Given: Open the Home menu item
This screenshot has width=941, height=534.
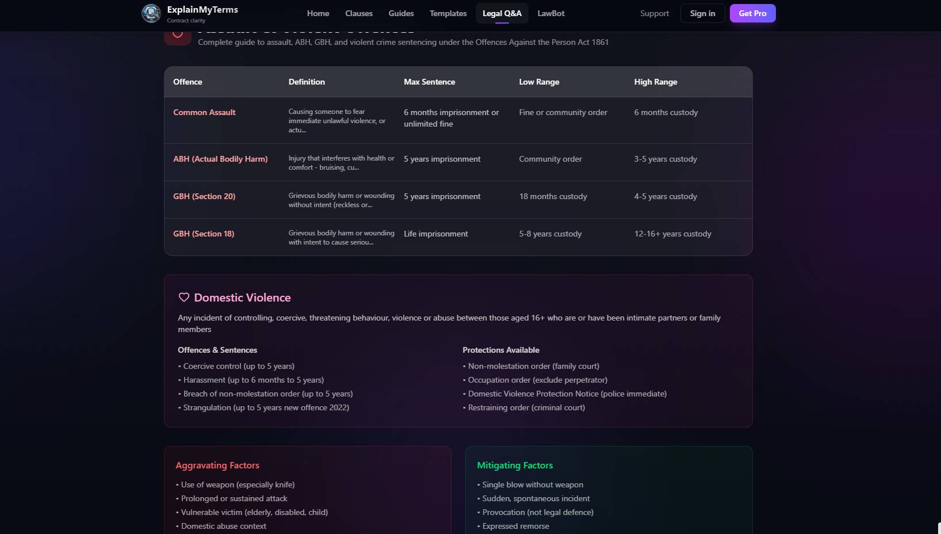Looking at the screenshot, I should point(318,13).
